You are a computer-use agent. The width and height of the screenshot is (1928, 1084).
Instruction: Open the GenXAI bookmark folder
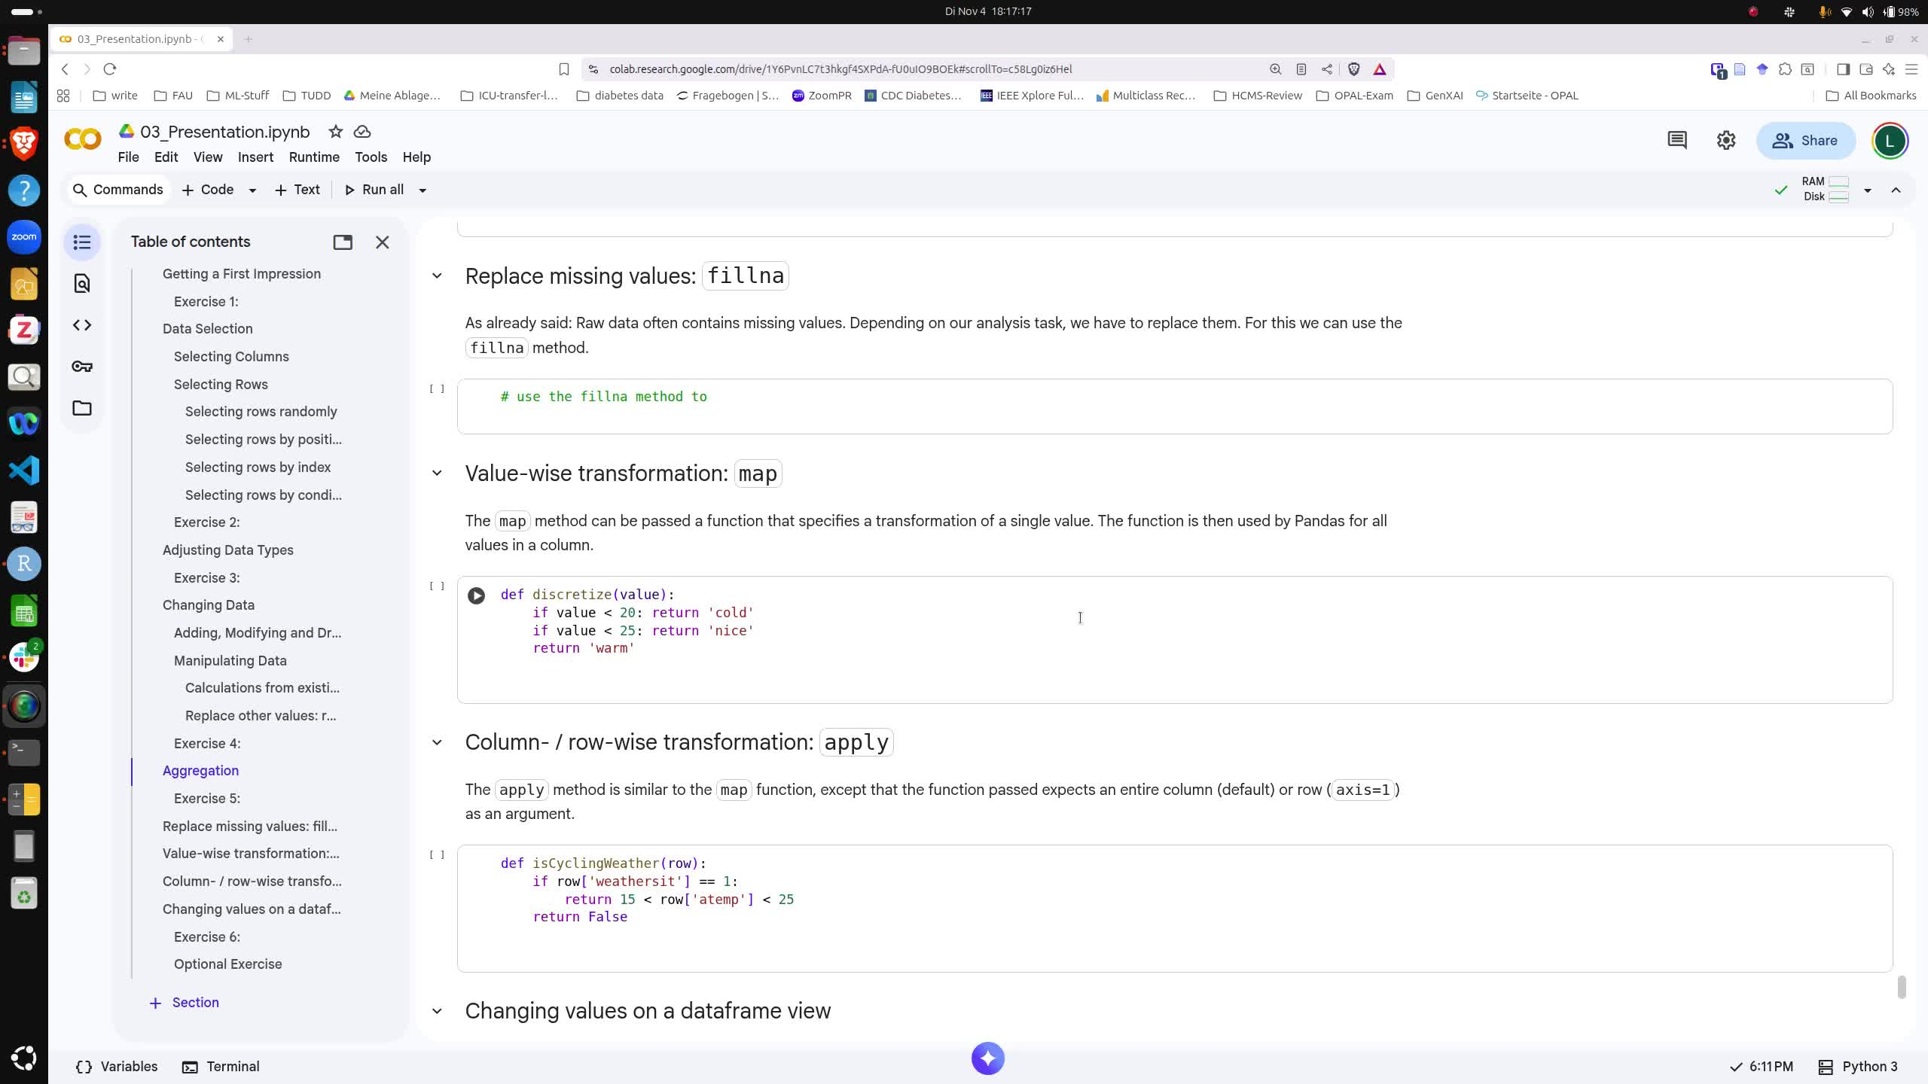coord(1435,96)
